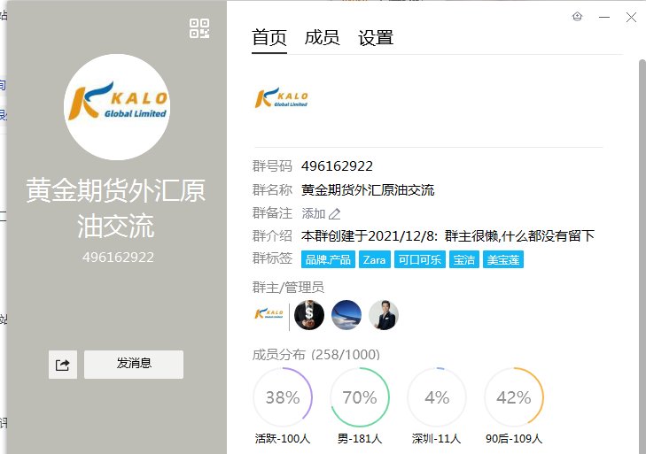Click the 42% post-90s members chart
Image resolution: width=646 pixels, height=454 pixels.
pos(514,397)
